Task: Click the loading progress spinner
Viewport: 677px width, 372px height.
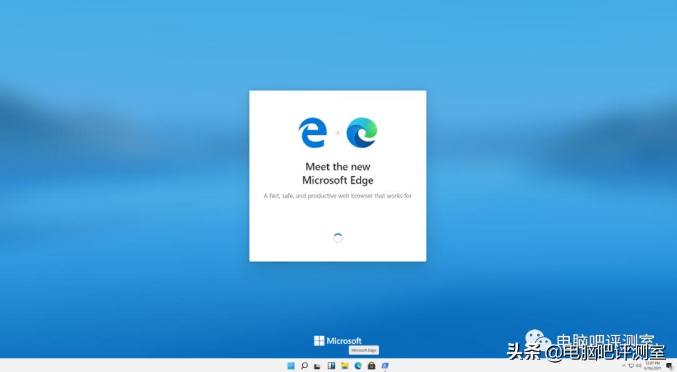Action: click(338, 238)
